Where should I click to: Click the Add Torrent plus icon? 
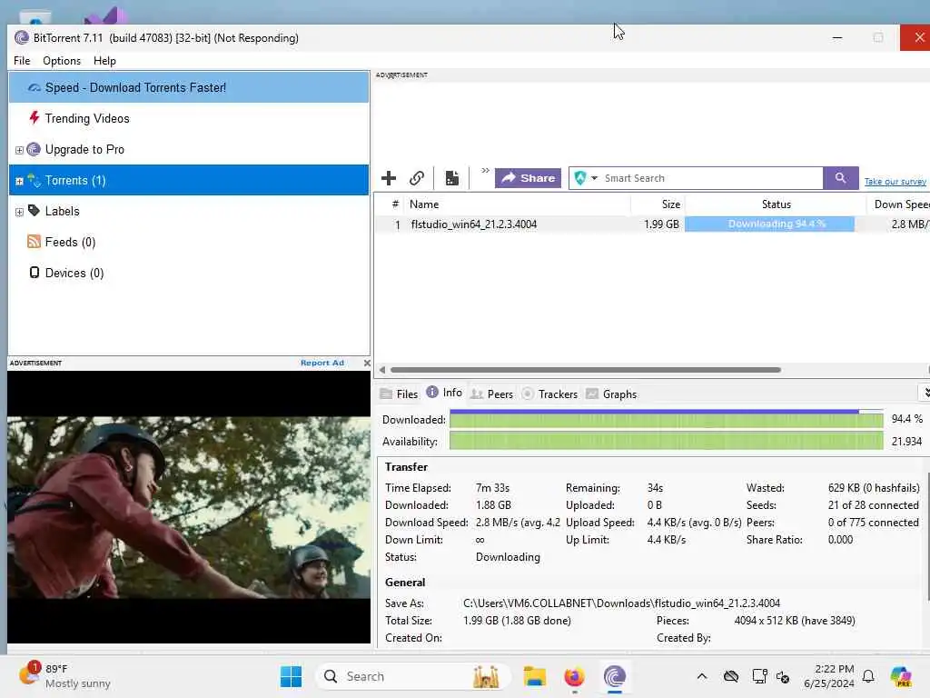point(389,178)
